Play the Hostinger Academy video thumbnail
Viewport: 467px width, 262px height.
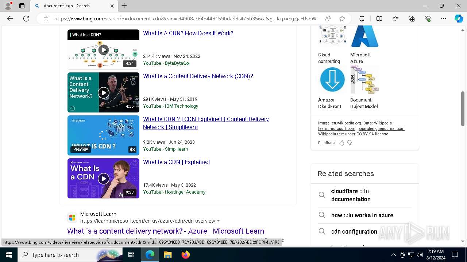[103, 178]
